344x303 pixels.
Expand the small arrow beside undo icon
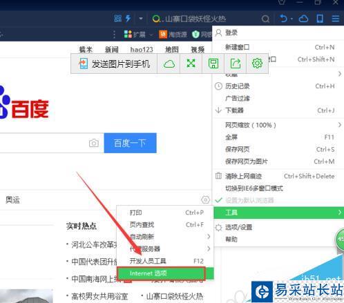[292, 19]
